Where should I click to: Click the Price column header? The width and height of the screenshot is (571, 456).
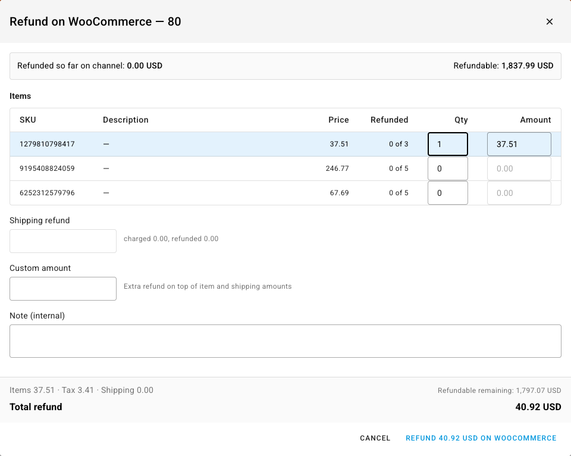click(x=338, y=120)
